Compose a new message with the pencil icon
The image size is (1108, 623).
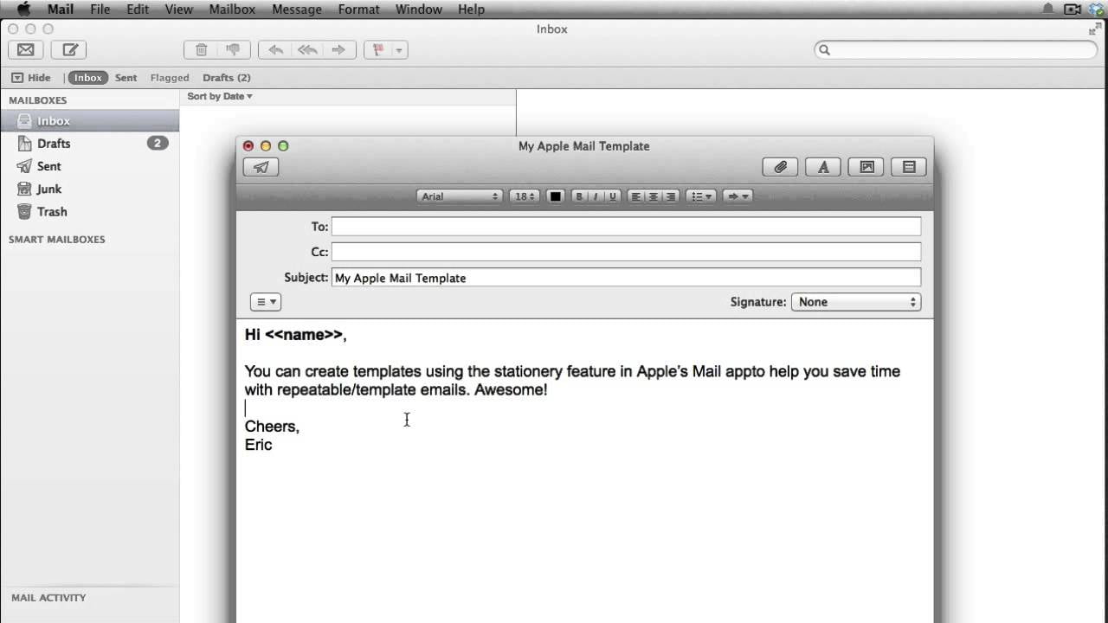[68, 49]
